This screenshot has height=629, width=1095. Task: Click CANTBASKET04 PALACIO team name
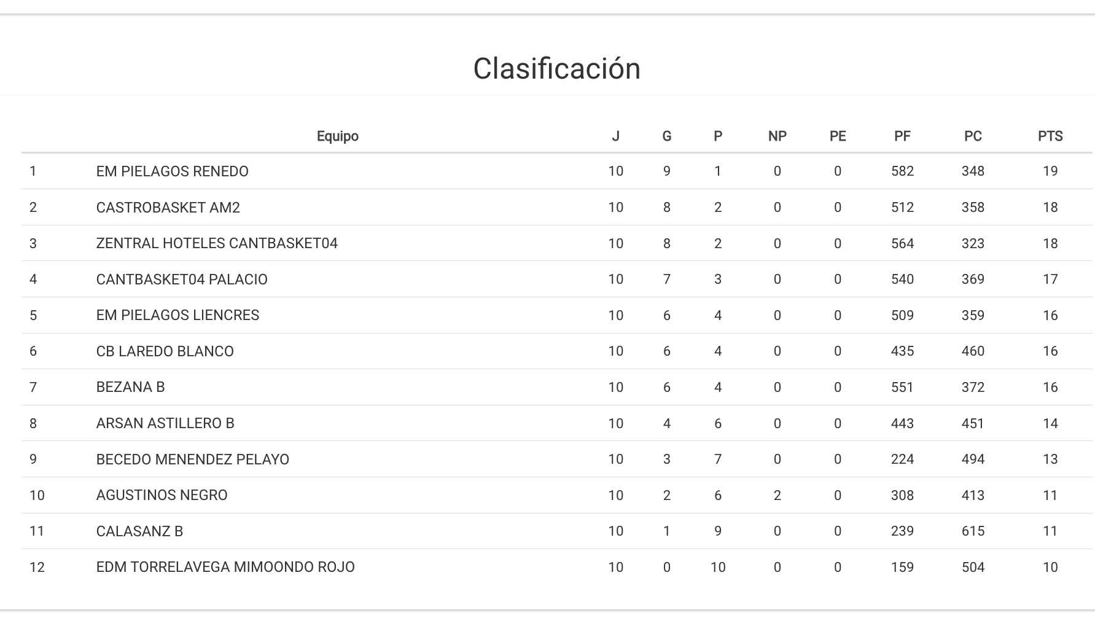coord(182,279)
